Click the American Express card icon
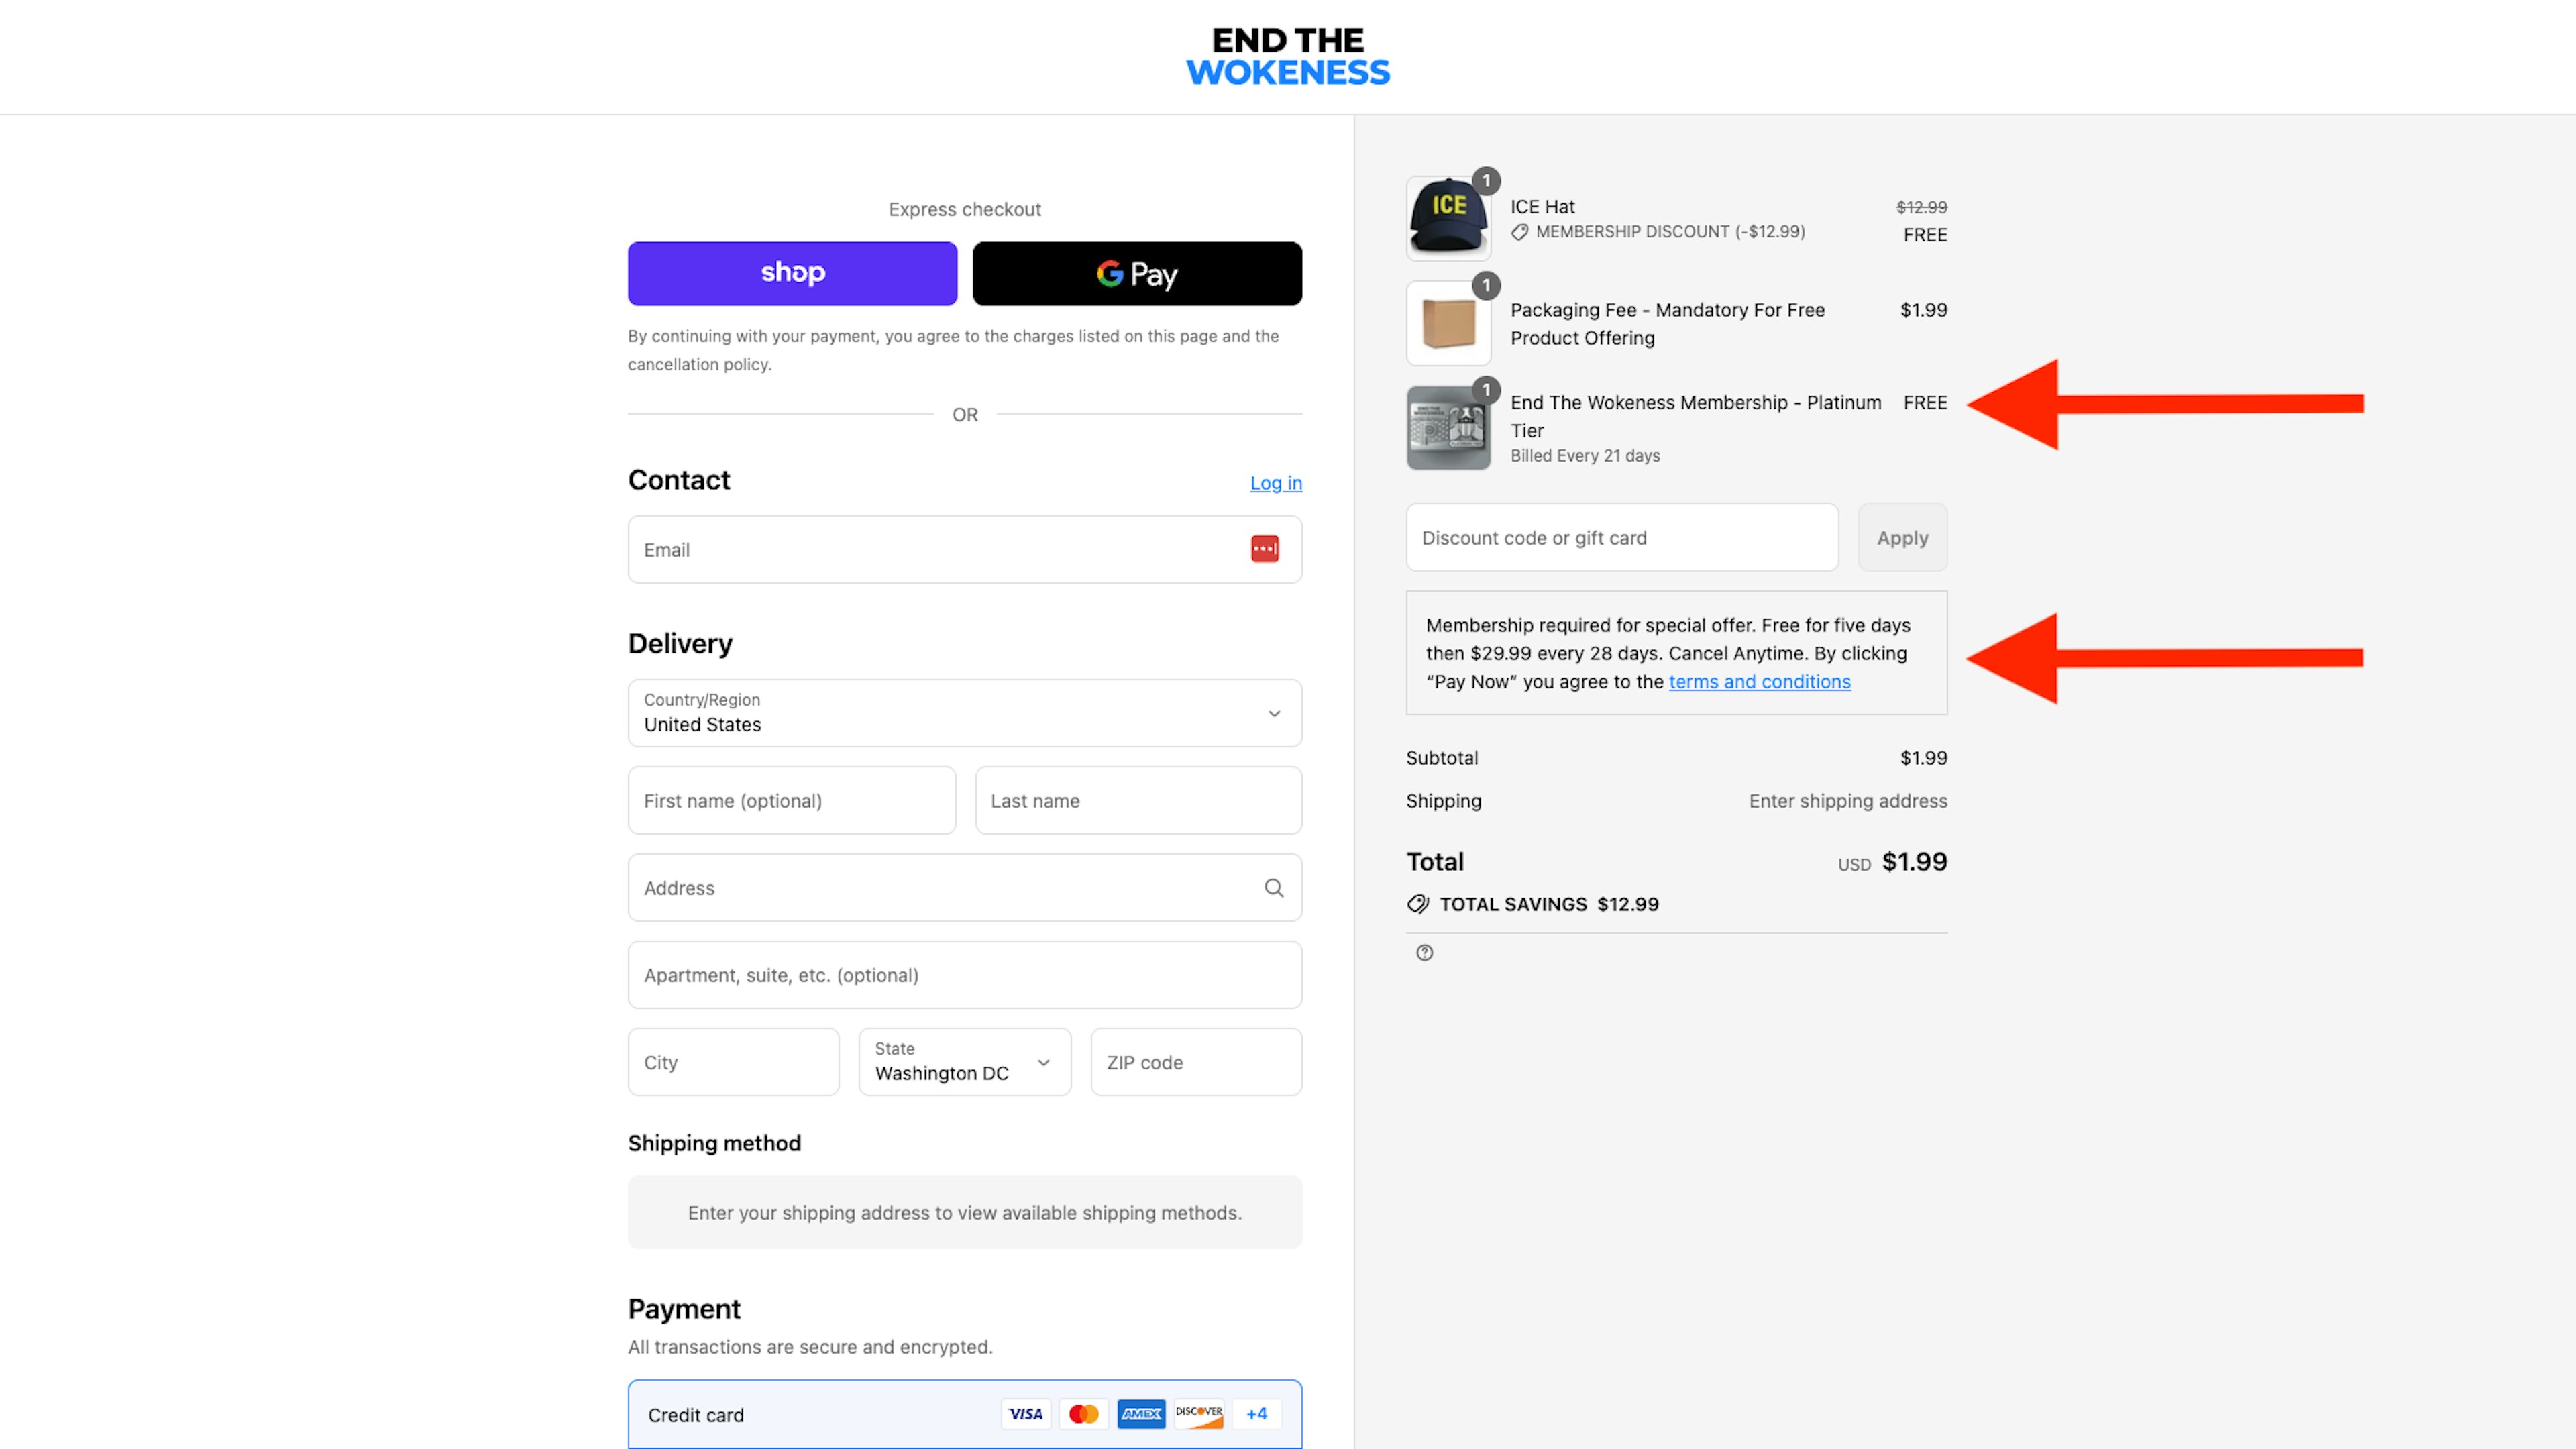Image resolution: width=2576 pixels, height=1449 pixels. (x=1141, y=1414)
